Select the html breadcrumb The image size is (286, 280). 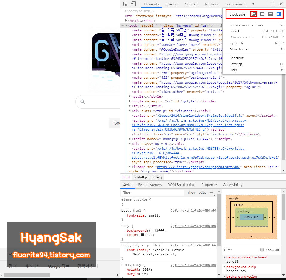(126, 177)
